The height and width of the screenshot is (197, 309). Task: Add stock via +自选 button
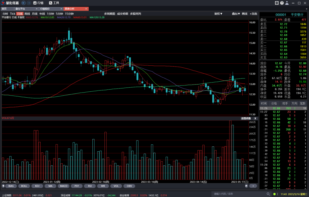(x=253, y=14)
